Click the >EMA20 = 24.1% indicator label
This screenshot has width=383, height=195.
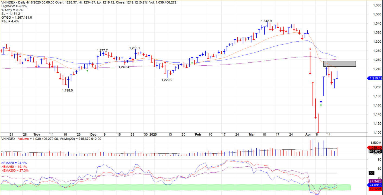(14, 163)
